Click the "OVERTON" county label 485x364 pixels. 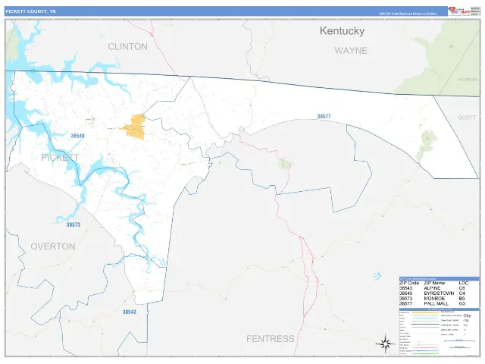point(53,246)
